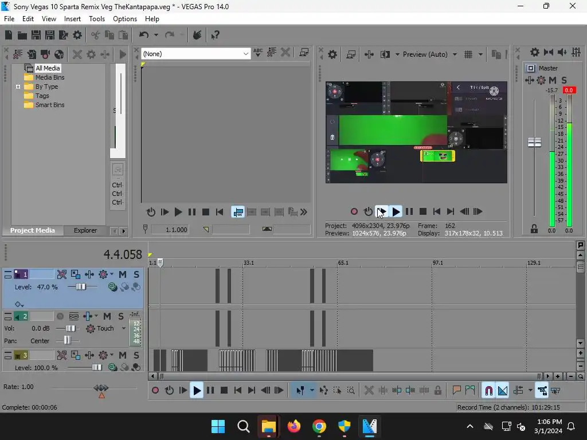Select Media Bins in tree
This screenshot has width=587, height=440.
coord(50,77)
